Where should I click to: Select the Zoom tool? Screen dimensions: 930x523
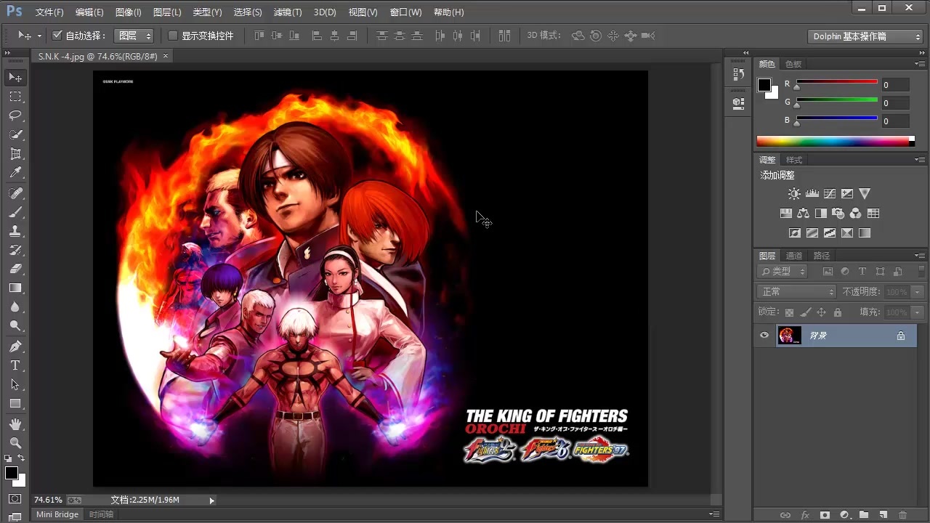[x=15, y=443]
